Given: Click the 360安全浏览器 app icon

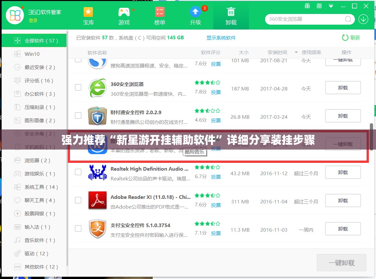Looking at the screenshot, I should point(97,88).
